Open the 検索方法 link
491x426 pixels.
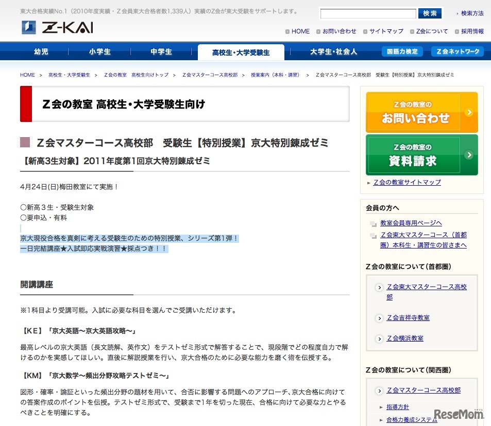[472, 13]
